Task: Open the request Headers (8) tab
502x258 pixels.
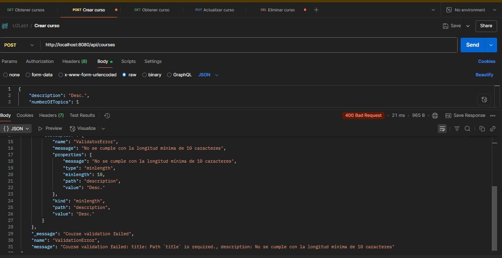Action: pos(75,61)
